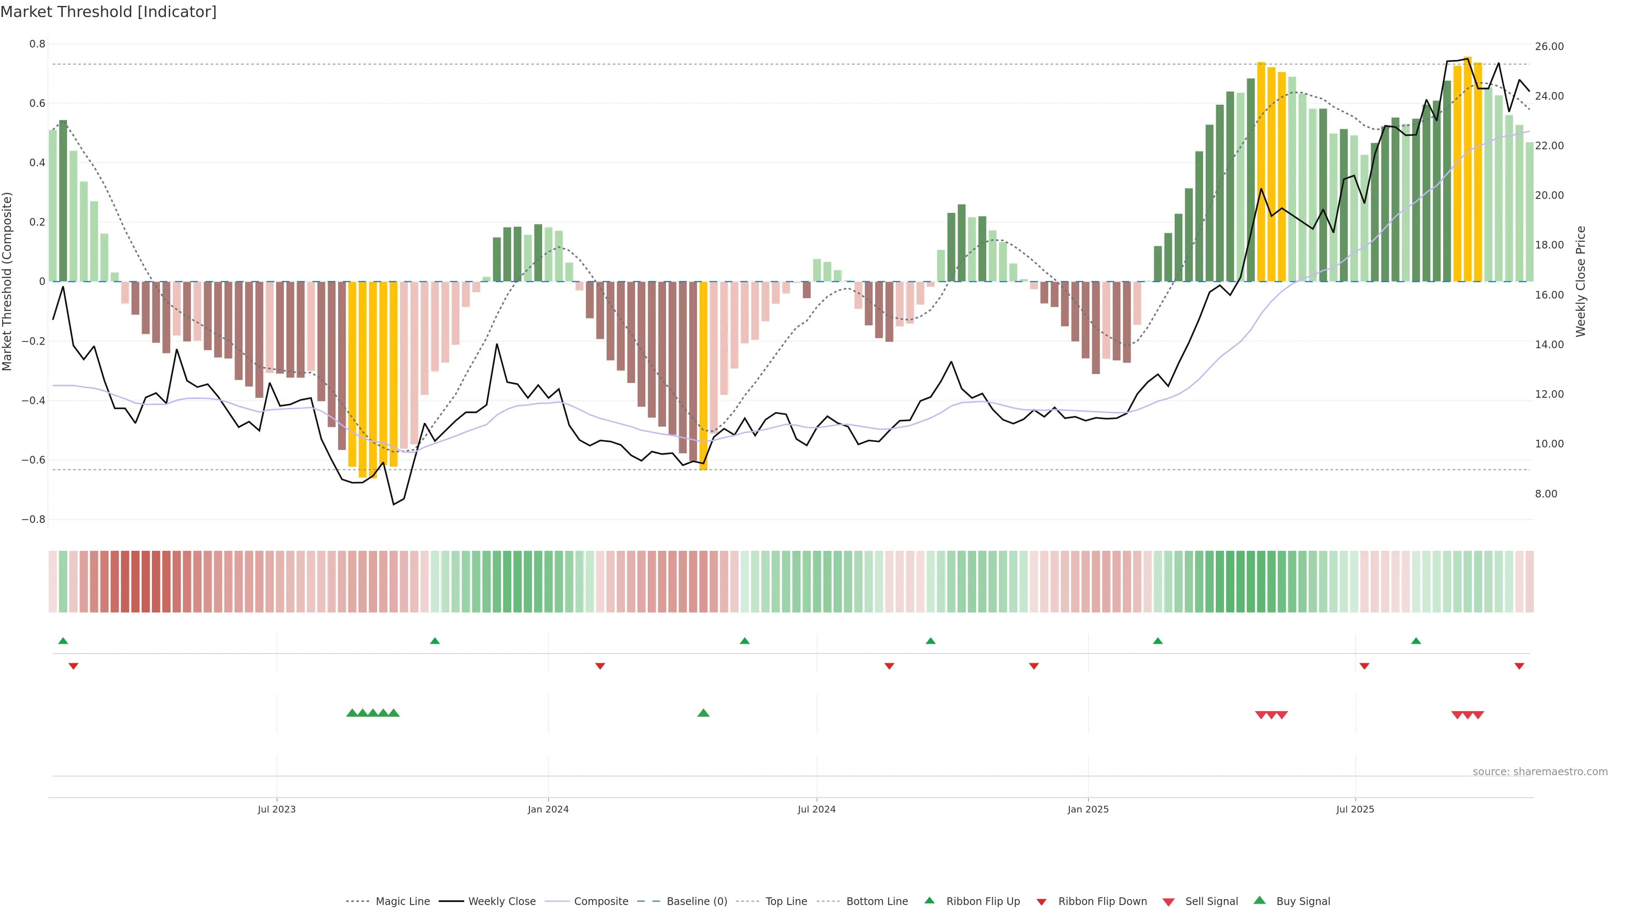Click Ribbon Flip Up legend triangle icon

[929, 900]
